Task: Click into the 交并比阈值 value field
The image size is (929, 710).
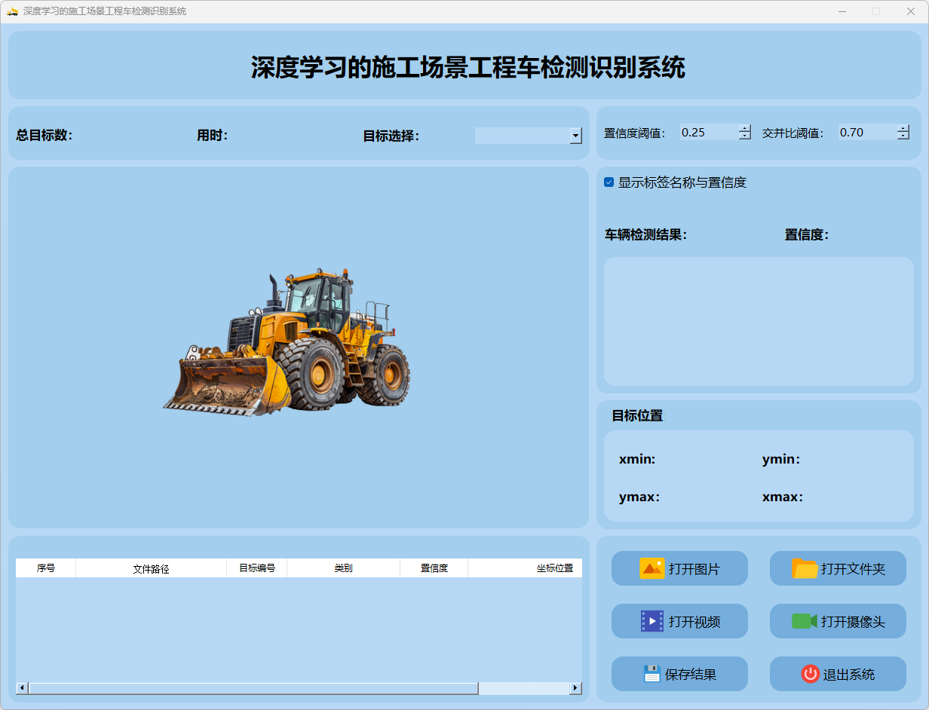Action: [x=866, y=133]
